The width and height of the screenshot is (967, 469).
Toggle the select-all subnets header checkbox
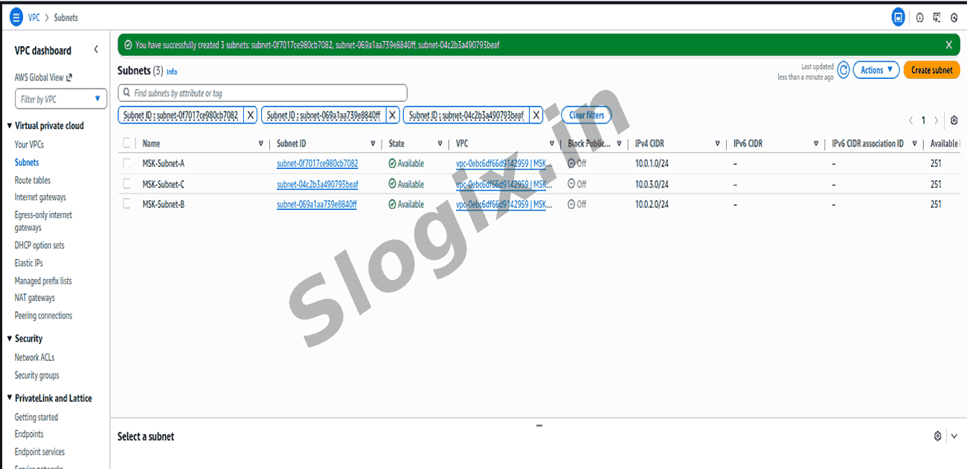point(126,144)
